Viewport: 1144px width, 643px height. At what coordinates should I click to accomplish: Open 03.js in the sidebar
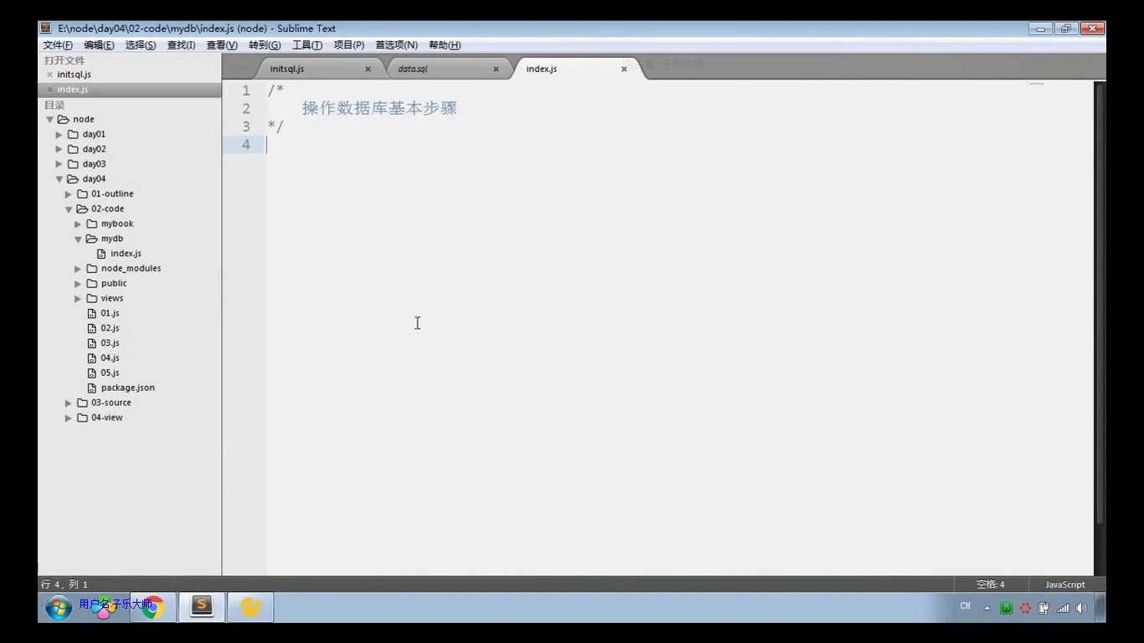click(110, 343)
